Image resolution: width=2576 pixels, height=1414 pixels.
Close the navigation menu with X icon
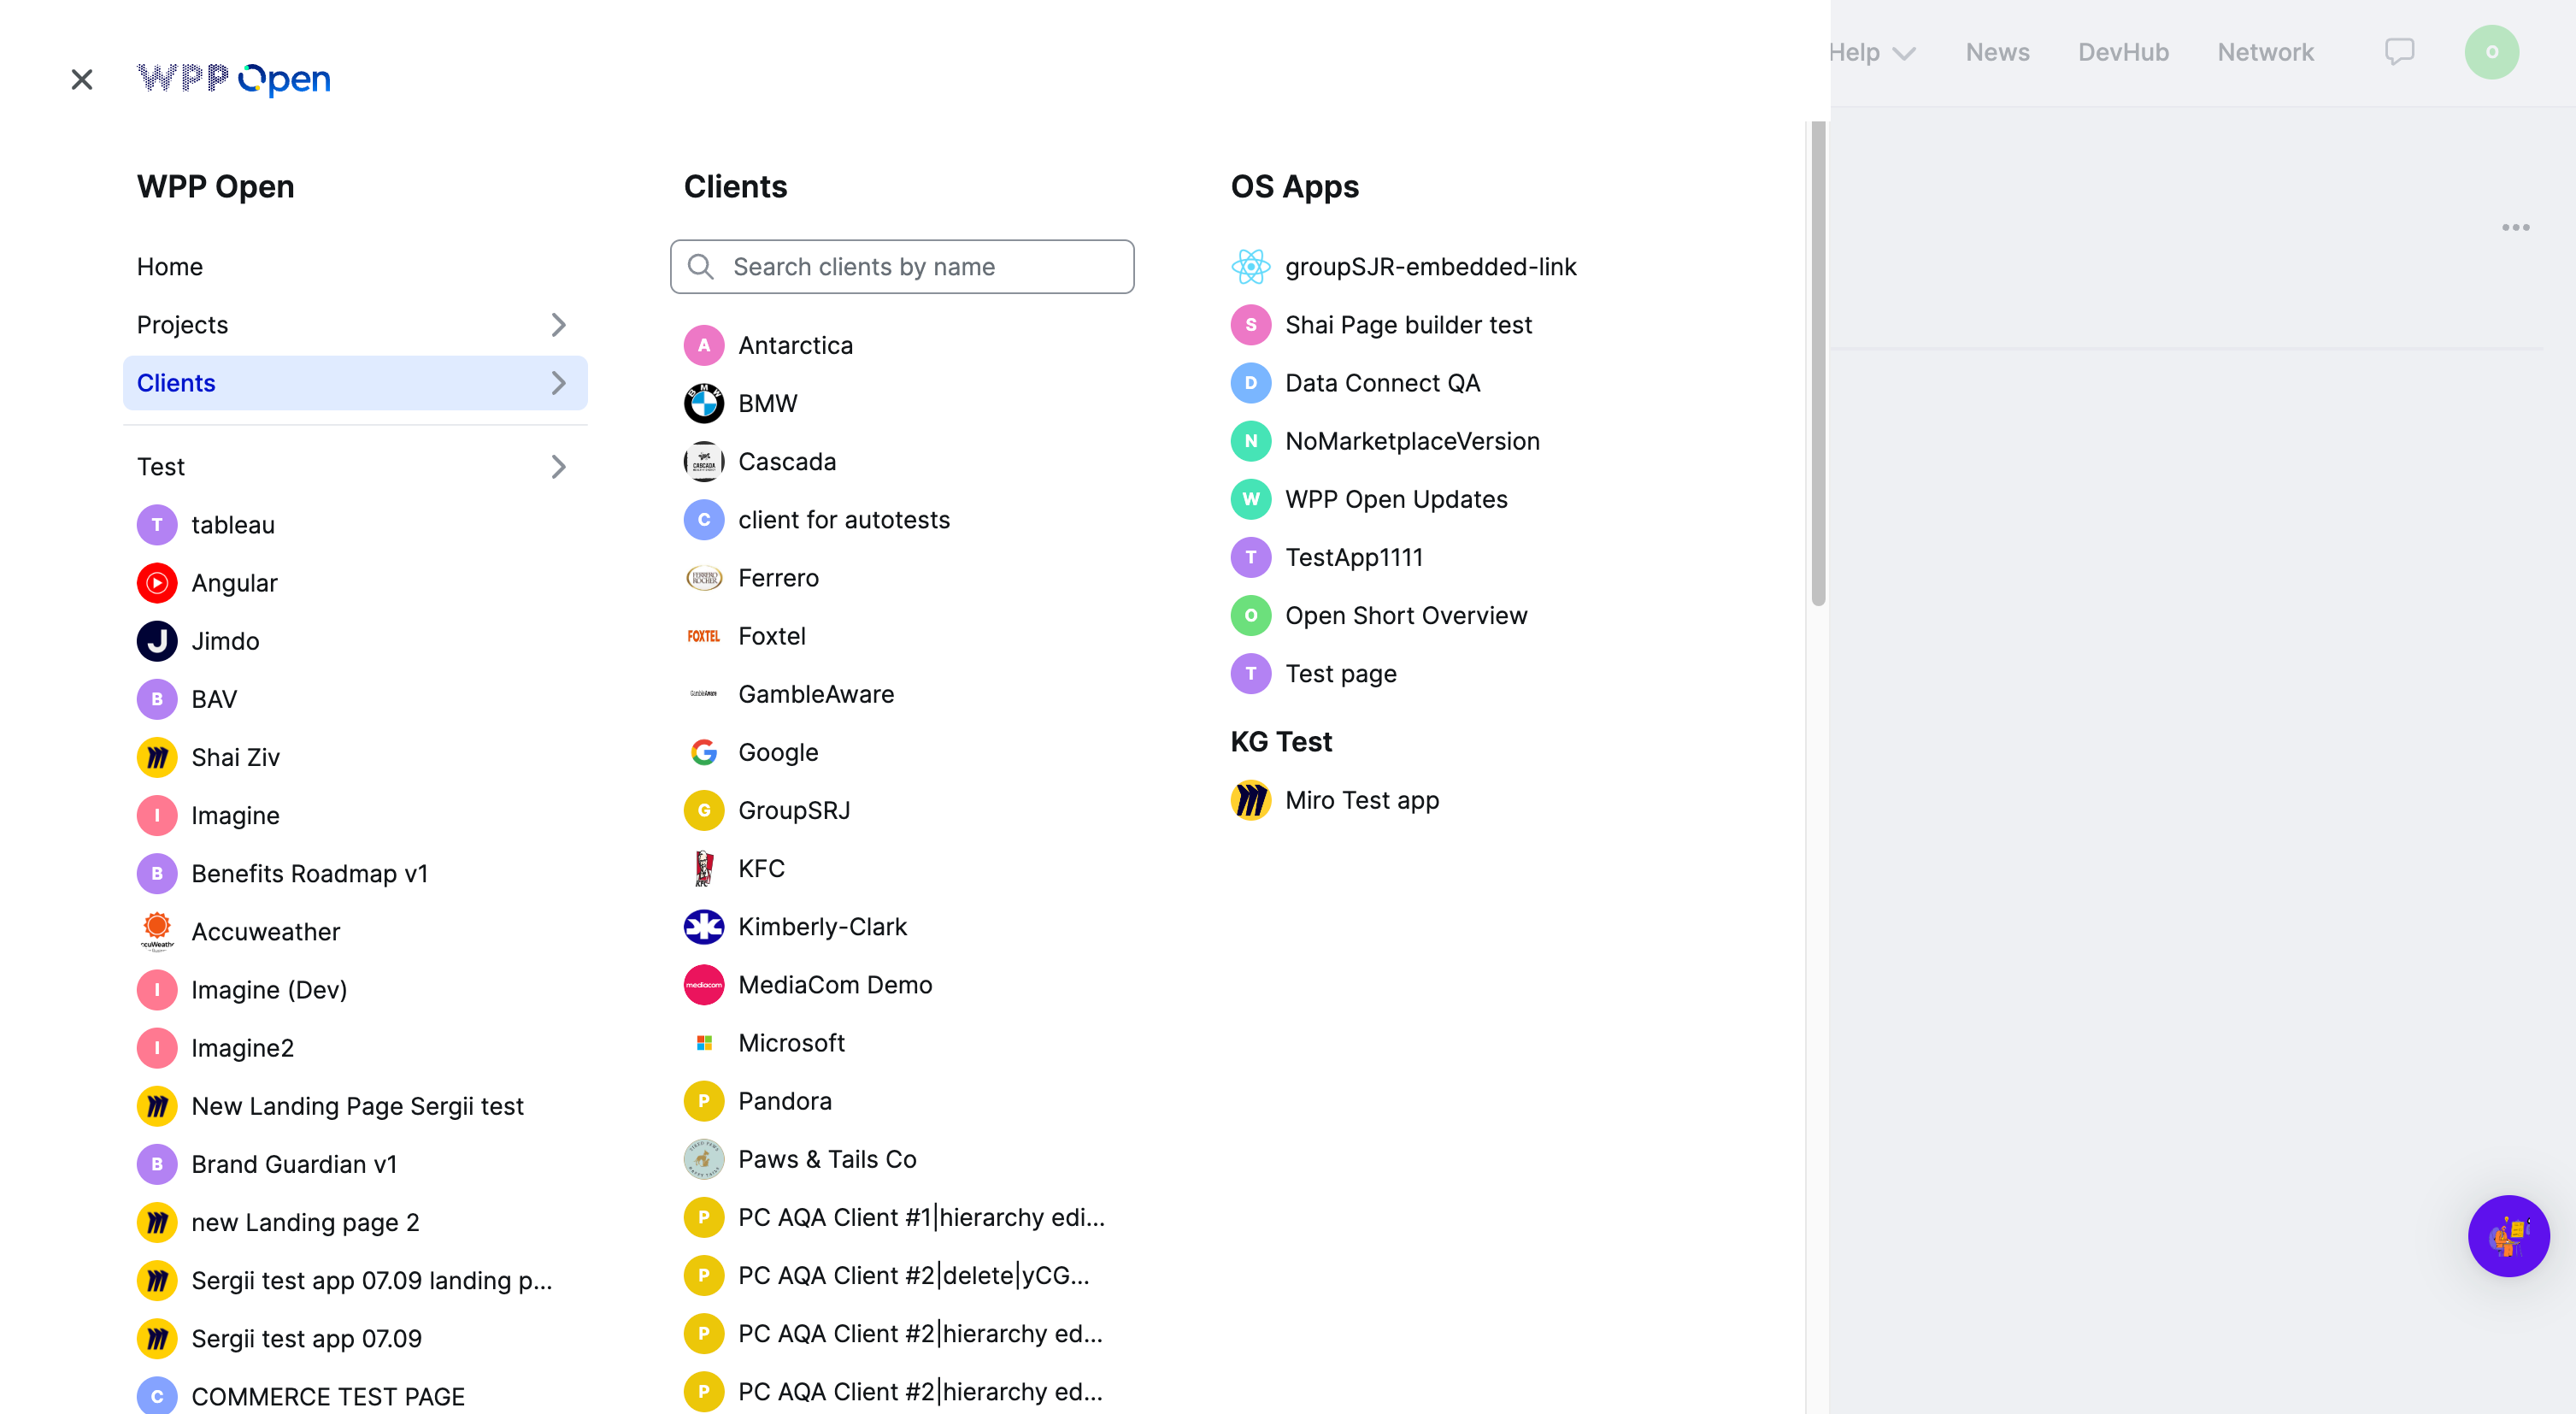[82, 79]
